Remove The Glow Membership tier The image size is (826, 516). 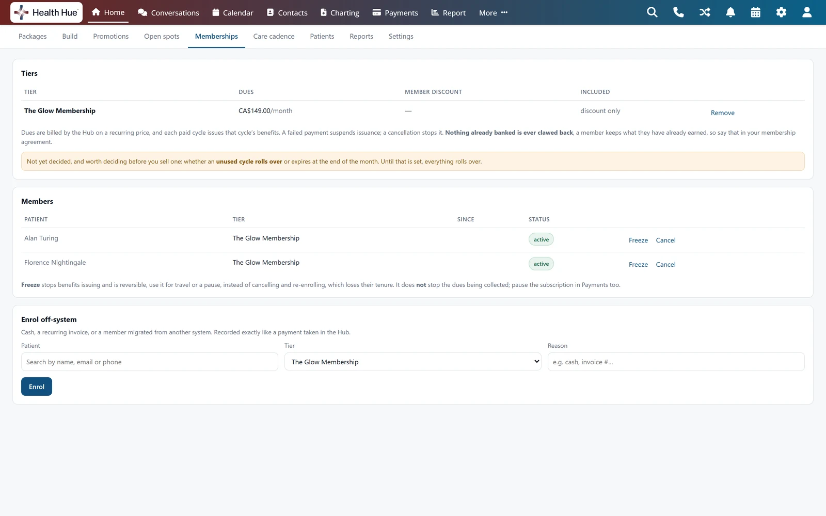click(722, 113)
